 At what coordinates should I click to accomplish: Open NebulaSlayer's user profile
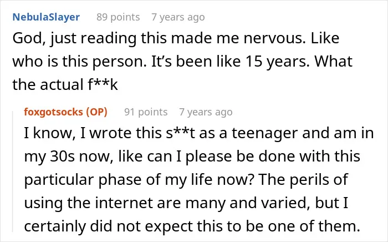(x=46, y=17)
